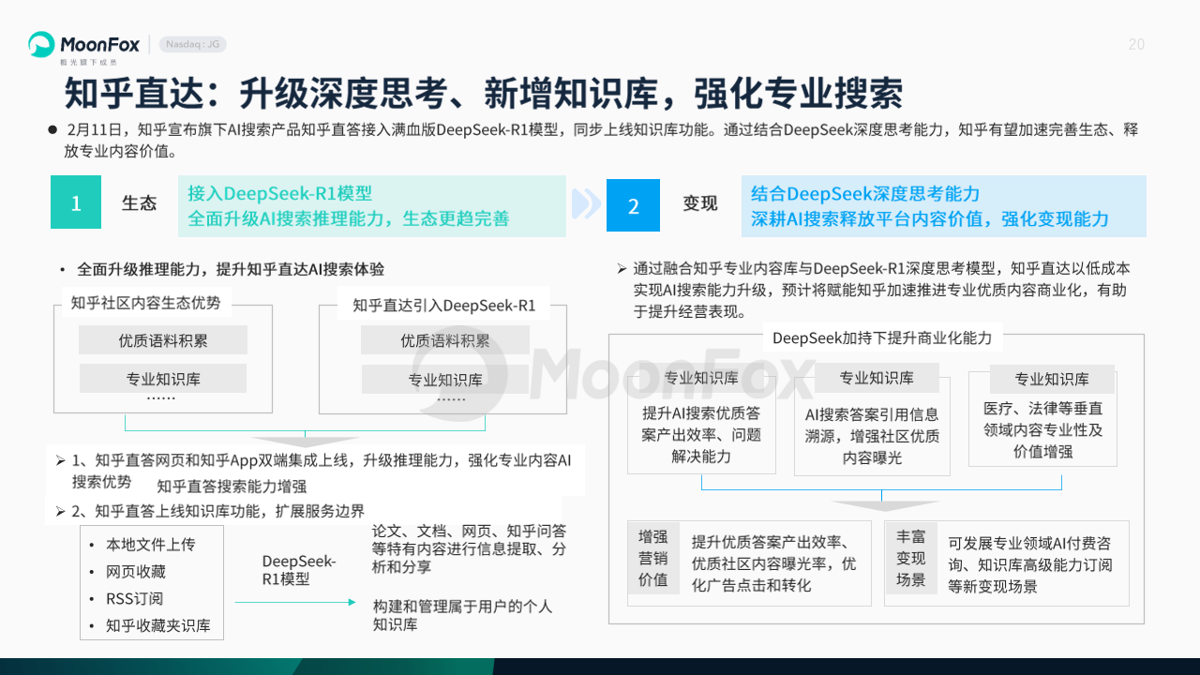
Task: Click the 接入DeepSeek-R1模型 heading line
Action: (x=279, y=193)
